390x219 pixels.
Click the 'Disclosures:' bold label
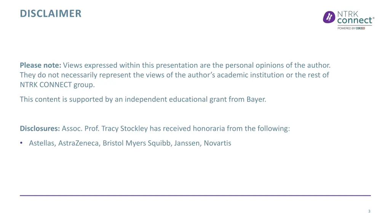[x=40, y=129]
